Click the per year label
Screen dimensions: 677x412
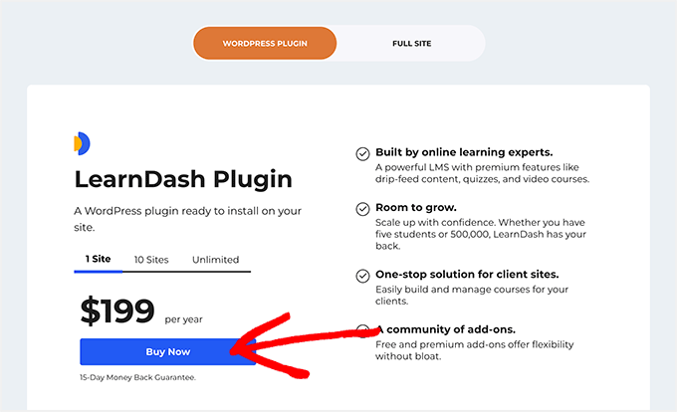183,319
